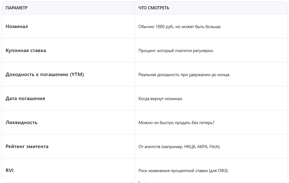Click the word Fitch in agencies list

pos(214,147)
